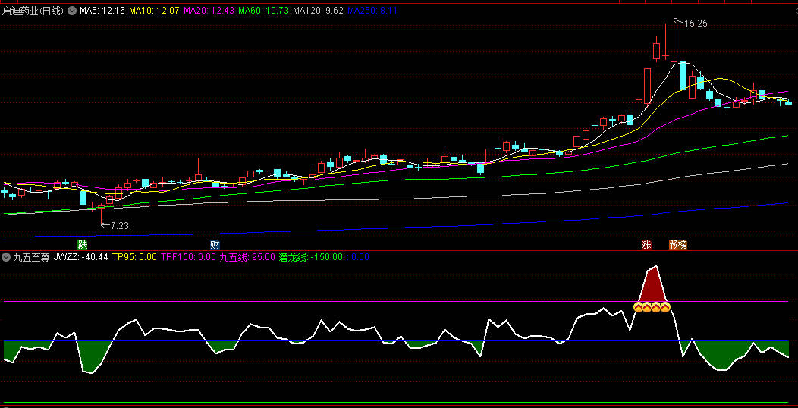Click the red 涨 event marker
This screenshot has height=408, width=798.
tap(647, 245)
